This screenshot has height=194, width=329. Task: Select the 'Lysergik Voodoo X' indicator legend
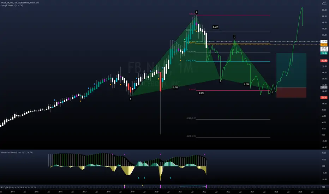(12, 5)
